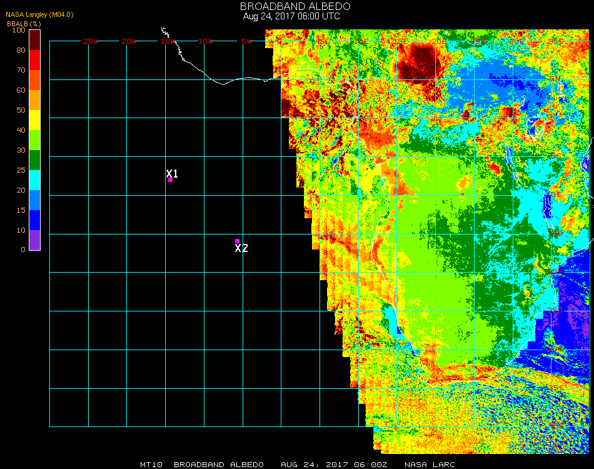This screenshot has height=469, width=594.
Task: Click the magenta X1 marker square
Action: click(x=171, y=180)
